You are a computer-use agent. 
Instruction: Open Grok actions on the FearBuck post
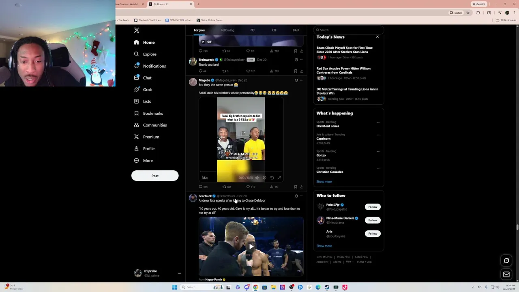[296, 196]
